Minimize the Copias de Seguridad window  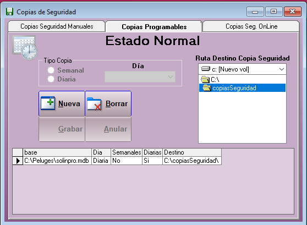255,12
